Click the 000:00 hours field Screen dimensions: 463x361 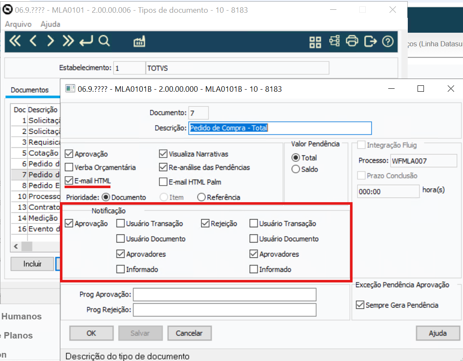pos(388,192)
